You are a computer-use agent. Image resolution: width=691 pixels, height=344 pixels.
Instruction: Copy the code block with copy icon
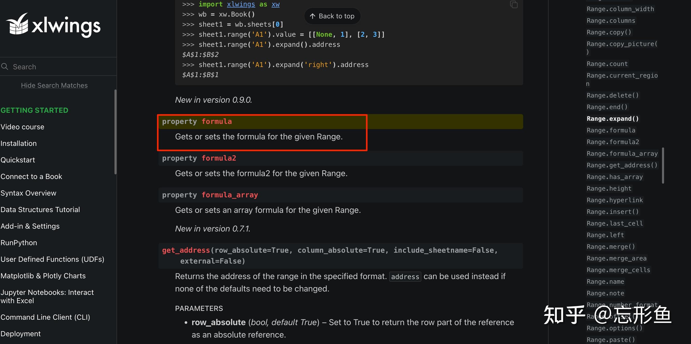(514, 4)
